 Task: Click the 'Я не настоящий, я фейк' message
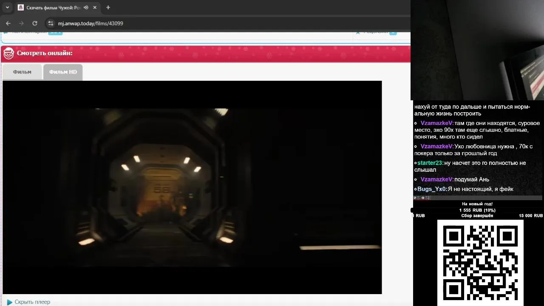coord(481,189)
